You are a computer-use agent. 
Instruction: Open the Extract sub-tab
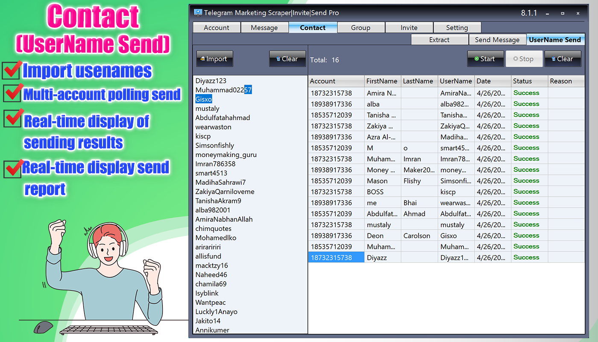click(x=440, y=39)
